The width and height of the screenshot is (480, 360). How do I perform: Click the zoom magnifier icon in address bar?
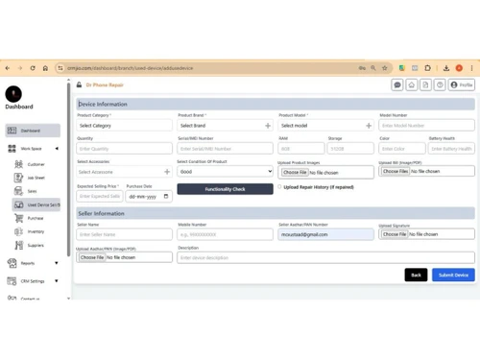coord(373,68)
